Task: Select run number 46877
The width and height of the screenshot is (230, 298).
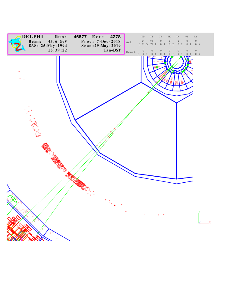Action: coord(80,37)
